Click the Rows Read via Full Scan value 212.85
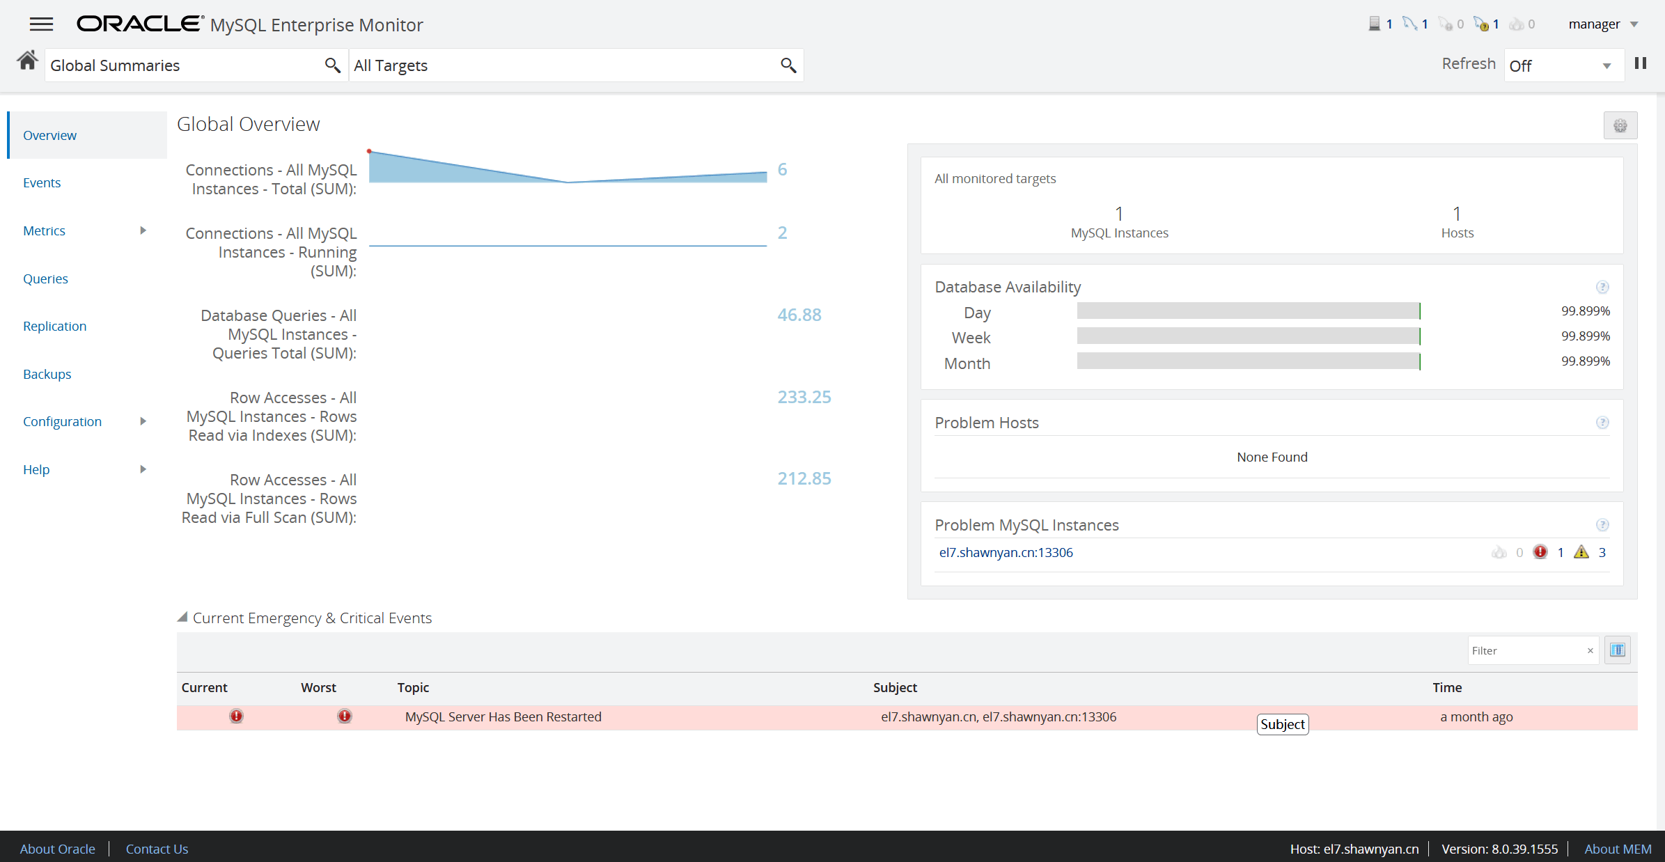This screenshot has height=862, width=1665. click(x=804, y=478)
